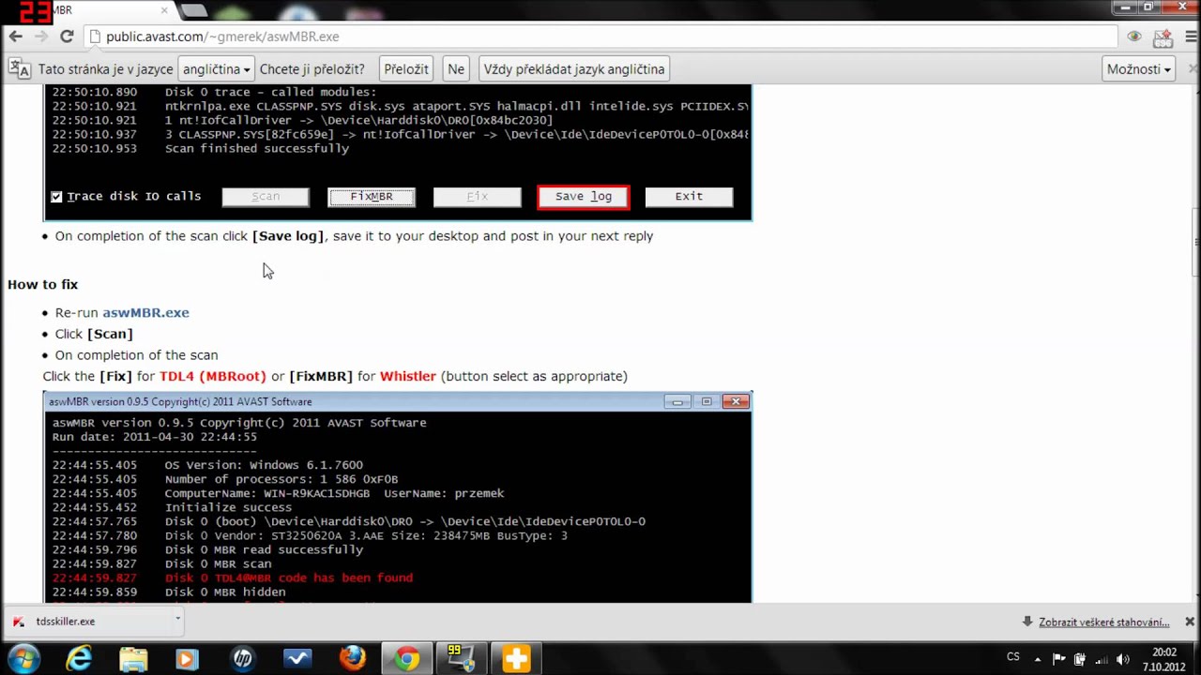Screen dimensions: 1201x675
Task: Click the eye extension icon in toolbar
Action: 1134,37
